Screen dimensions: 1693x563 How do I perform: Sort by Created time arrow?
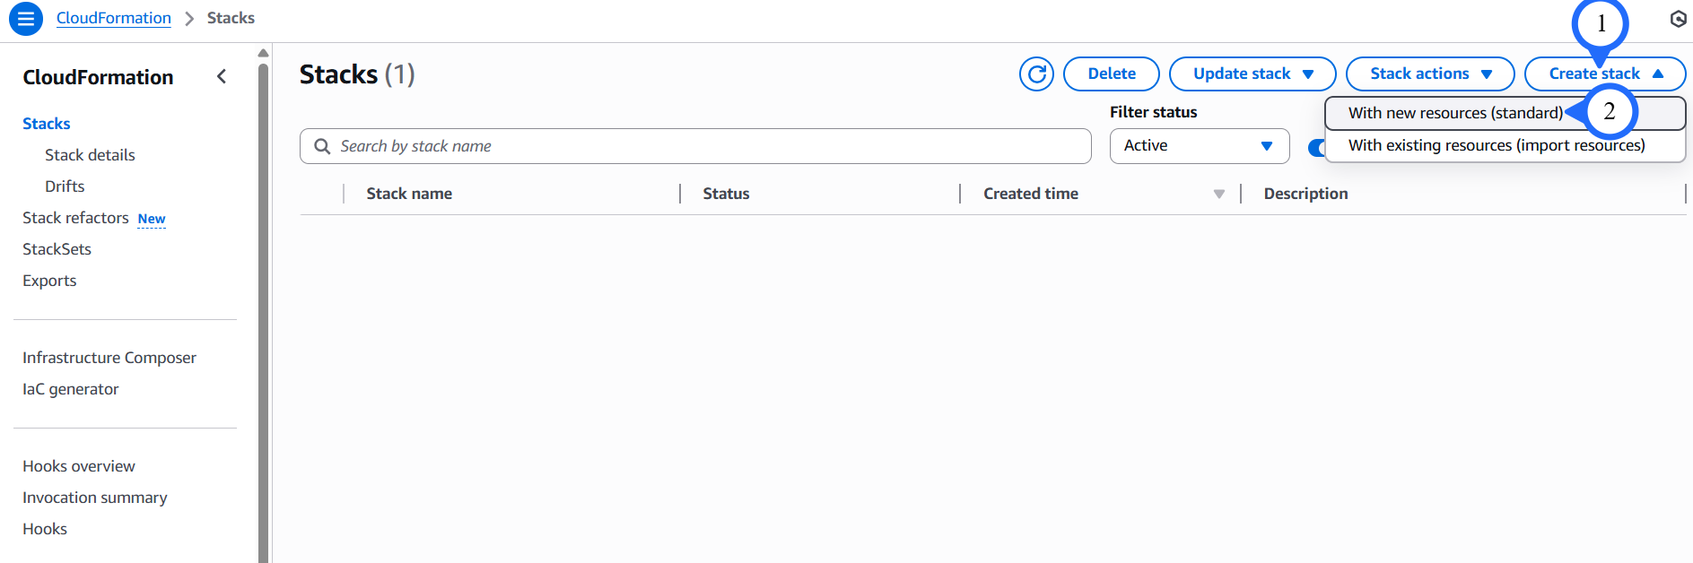pos(1218,194)
